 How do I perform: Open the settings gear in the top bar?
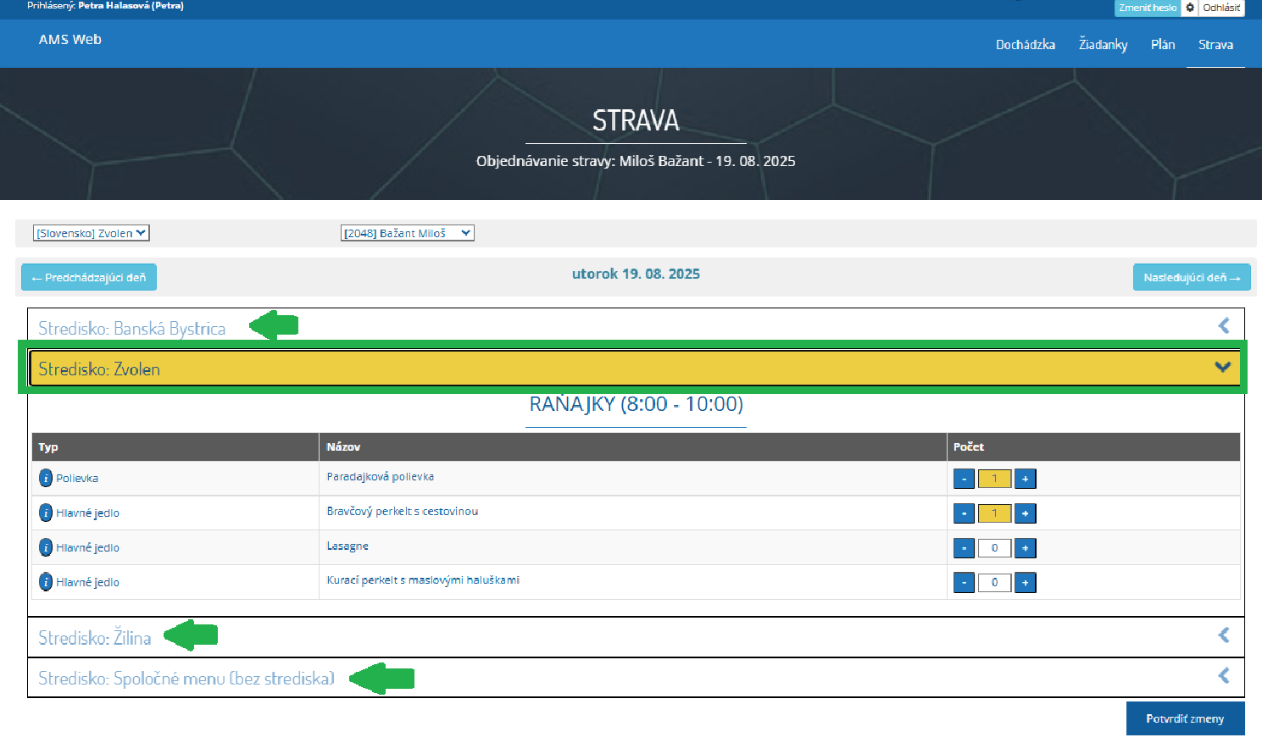click(1191, 8)
